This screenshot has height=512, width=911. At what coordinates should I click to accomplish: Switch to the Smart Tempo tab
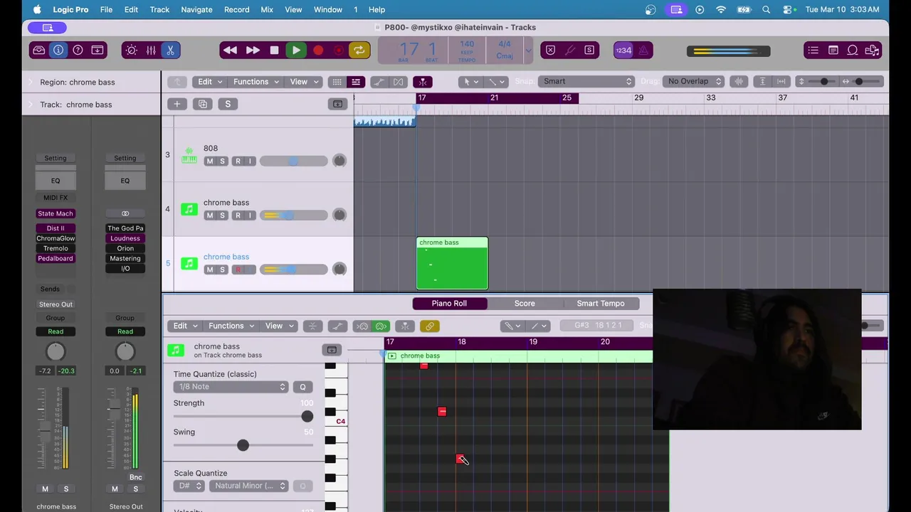(x=601, y=304)
